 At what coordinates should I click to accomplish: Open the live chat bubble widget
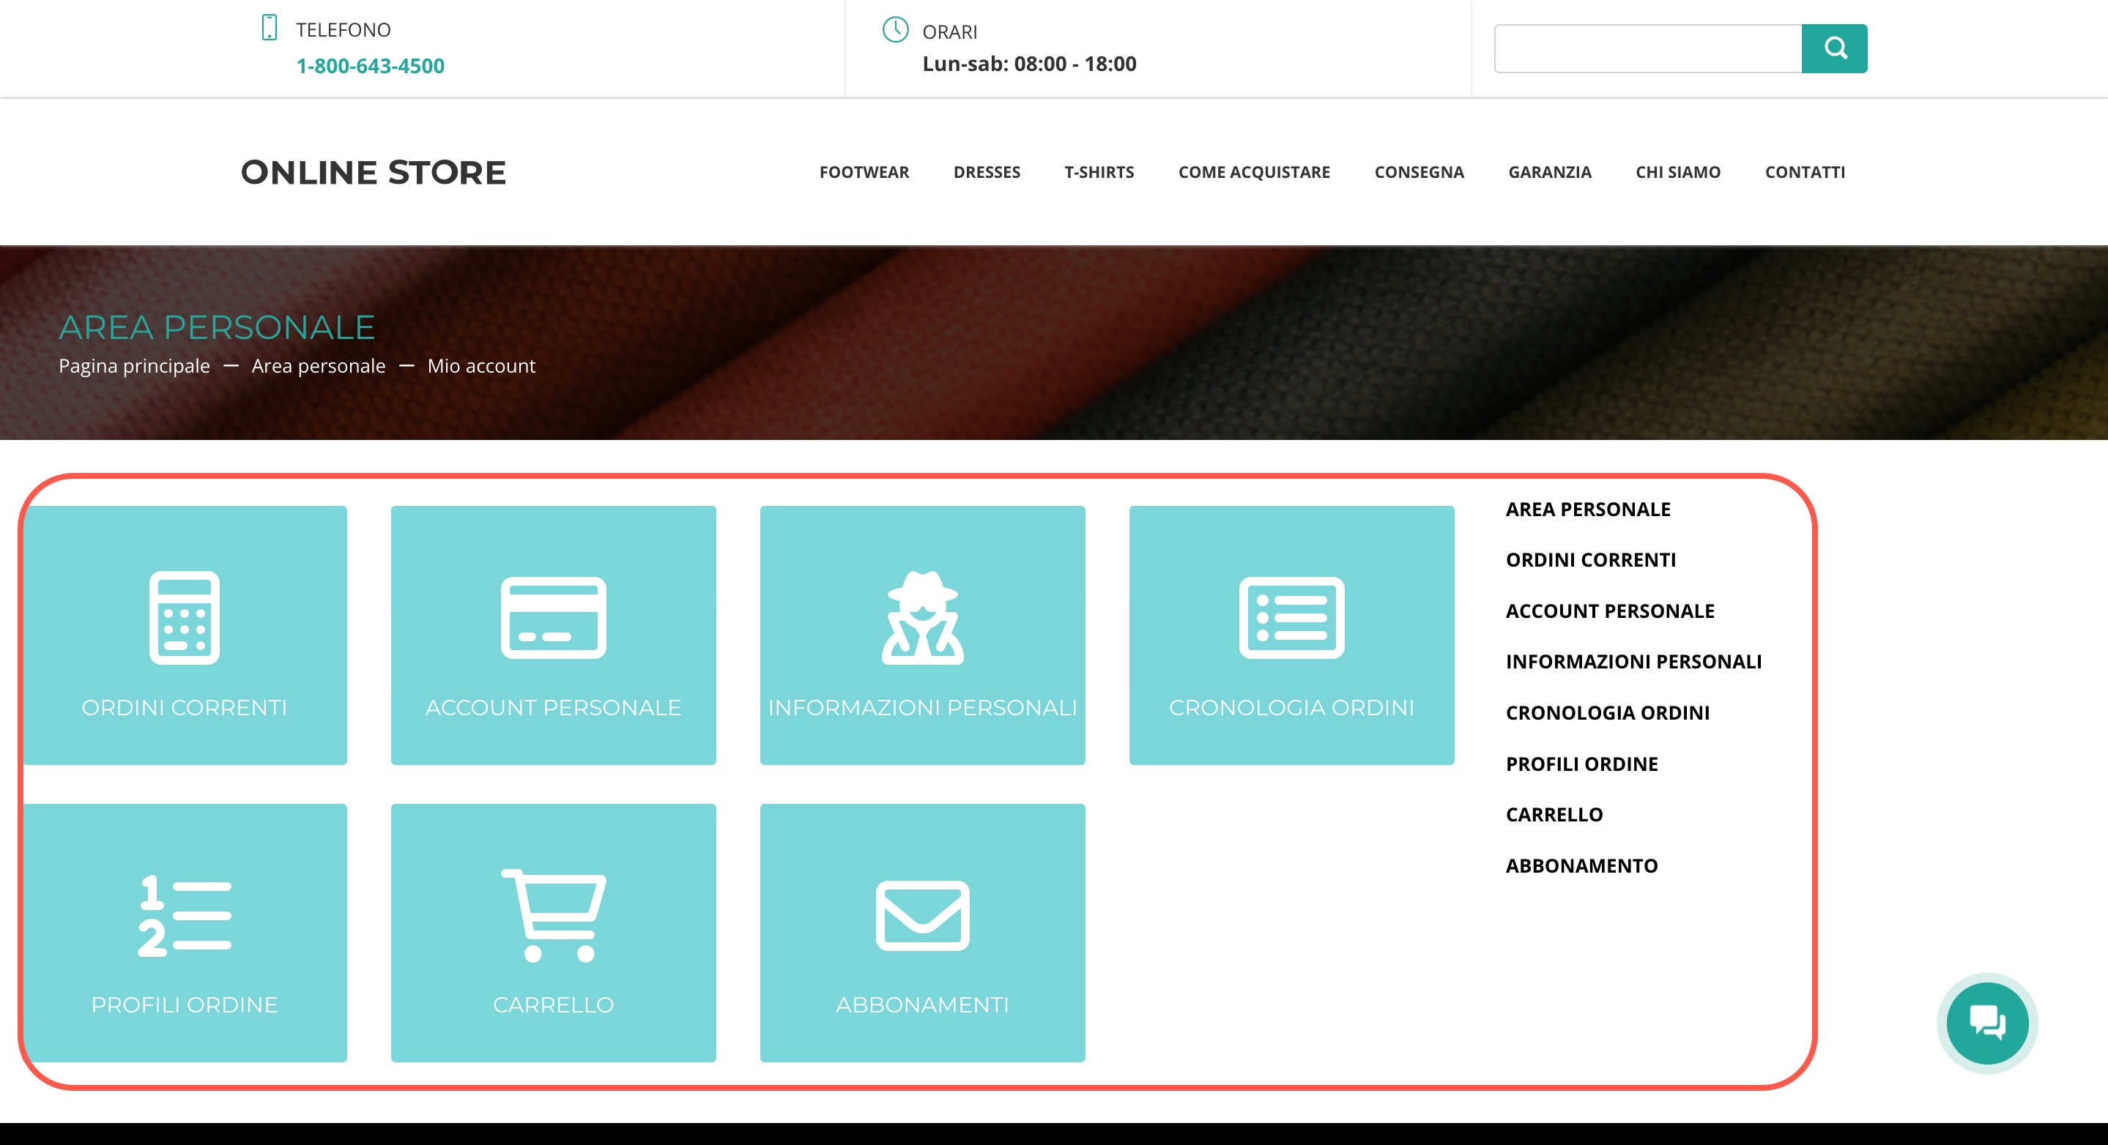1986,1022
